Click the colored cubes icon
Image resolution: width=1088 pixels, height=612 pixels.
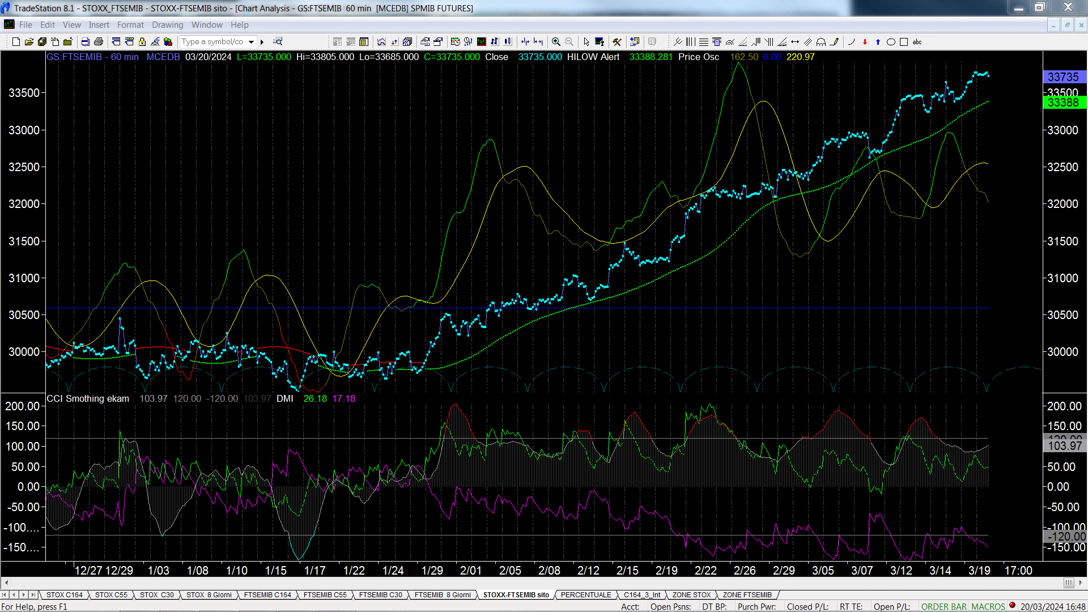pyautogui.click(x=168, y=41)
